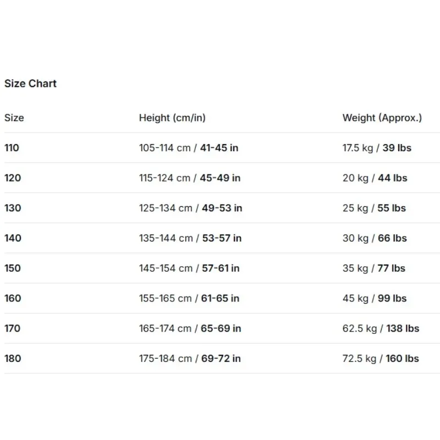Click the 25 kg / 55 lbs weight
The width and height of the screenshot is (440, 440).
click(x=374, y=208)
